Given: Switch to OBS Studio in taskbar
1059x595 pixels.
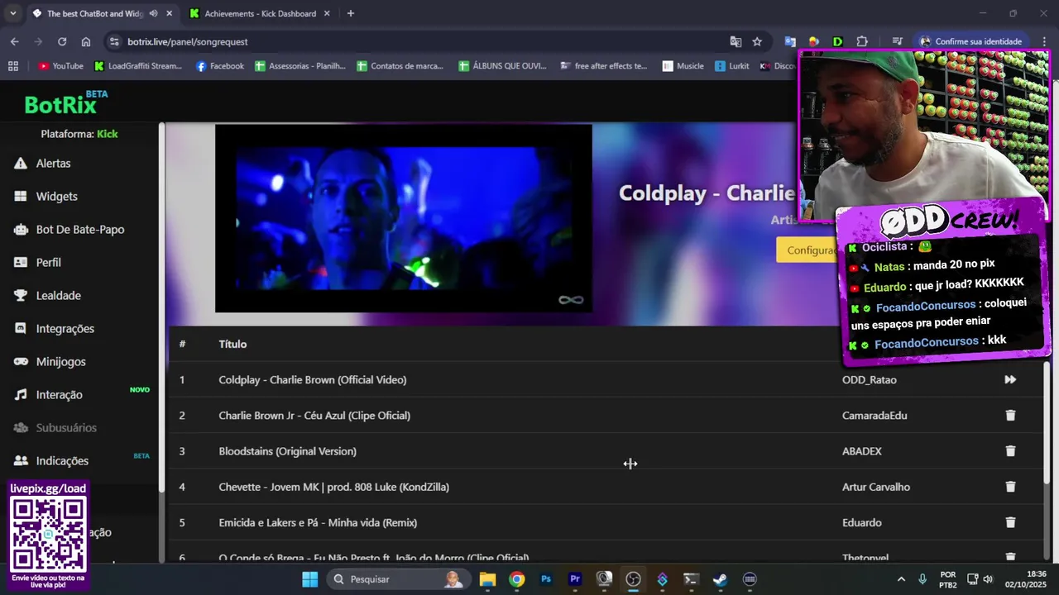Looking at the screenshot, I should coord(633,579).
